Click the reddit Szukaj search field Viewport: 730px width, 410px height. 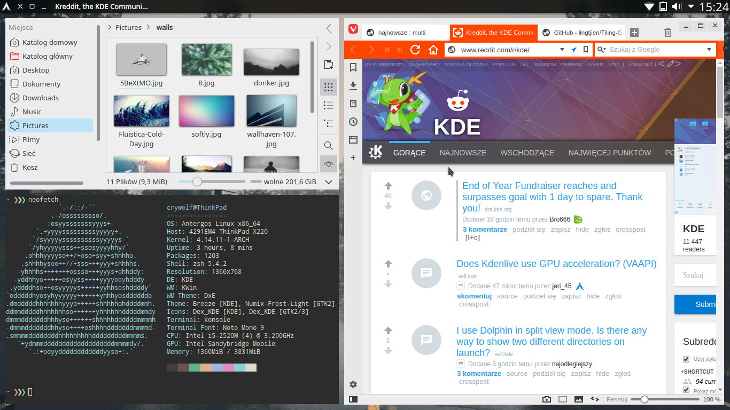pos(695,275)
